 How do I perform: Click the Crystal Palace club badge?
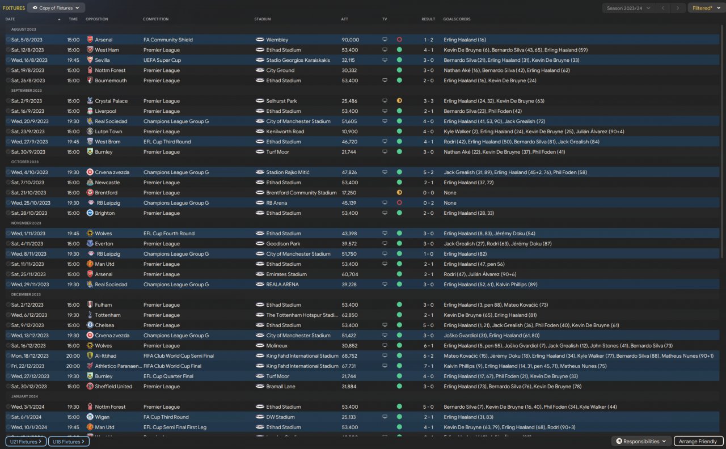pyautogui.click(x=90, y=101)
